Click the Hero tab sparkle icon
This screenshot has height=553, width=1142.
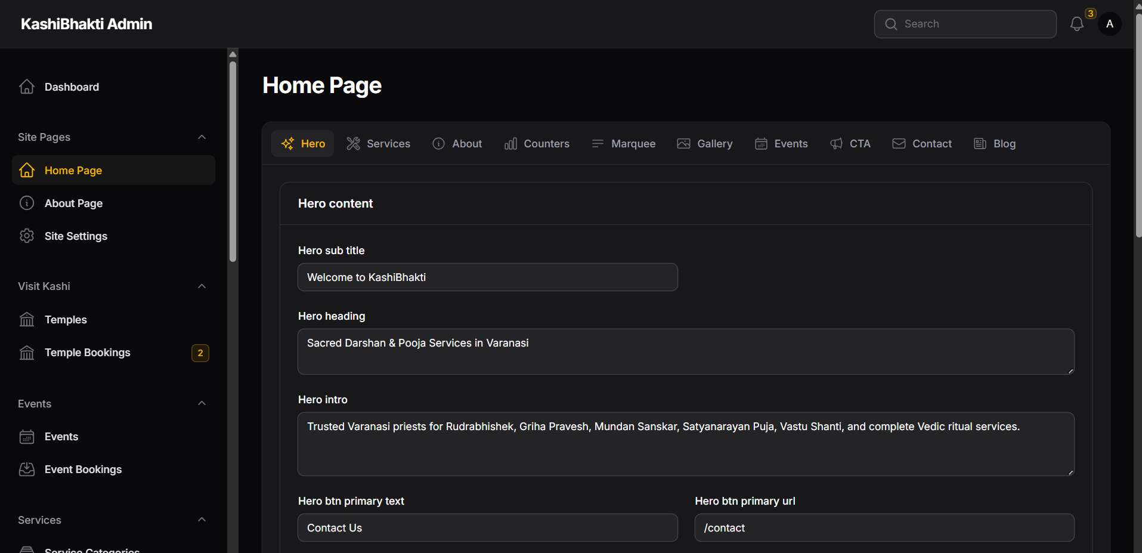tap(287, 144)
